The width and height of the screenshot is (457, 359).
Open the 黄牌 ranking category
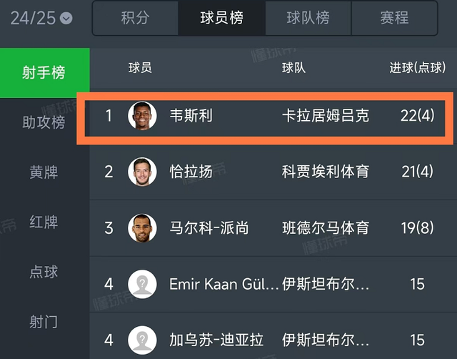pyautogui.click(x=44, y=172)
